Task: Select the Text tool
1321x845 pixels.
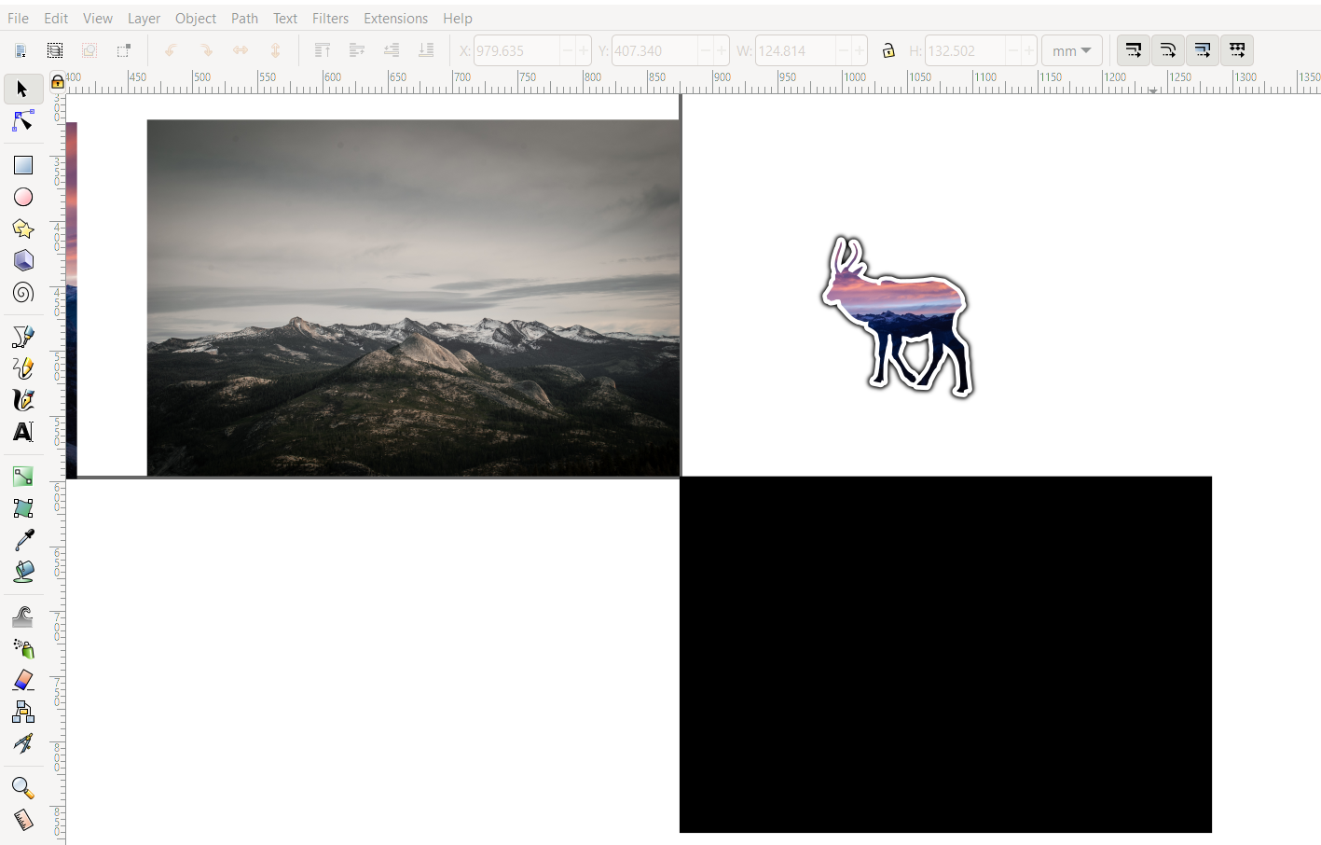Action: click(x=23, y=432)
